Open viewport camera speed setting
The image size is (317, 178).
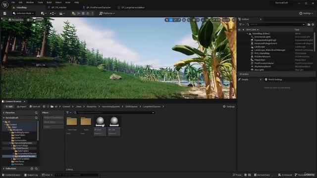point(226,20)
